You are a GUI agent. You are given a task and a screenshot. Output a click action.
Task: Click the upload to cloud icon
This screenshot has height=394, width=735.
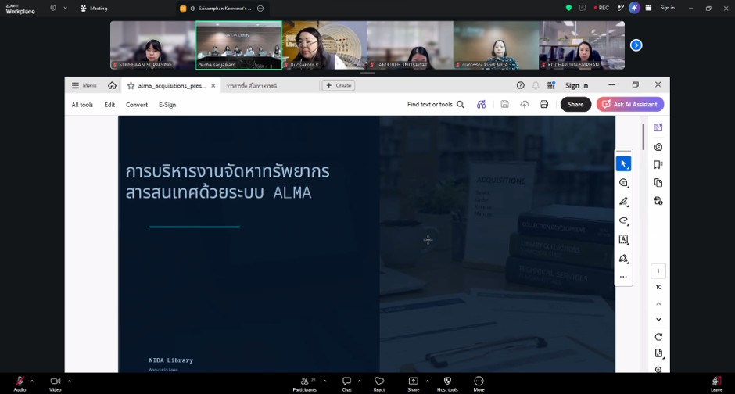coord(525,104)
